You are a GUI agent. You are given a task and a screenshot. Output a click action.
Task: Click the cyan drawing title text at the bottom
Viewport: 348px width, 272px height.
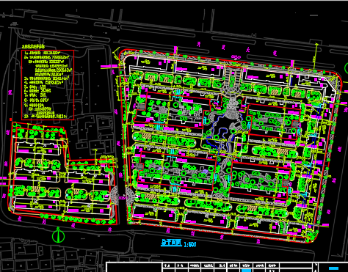coord(172,243)
